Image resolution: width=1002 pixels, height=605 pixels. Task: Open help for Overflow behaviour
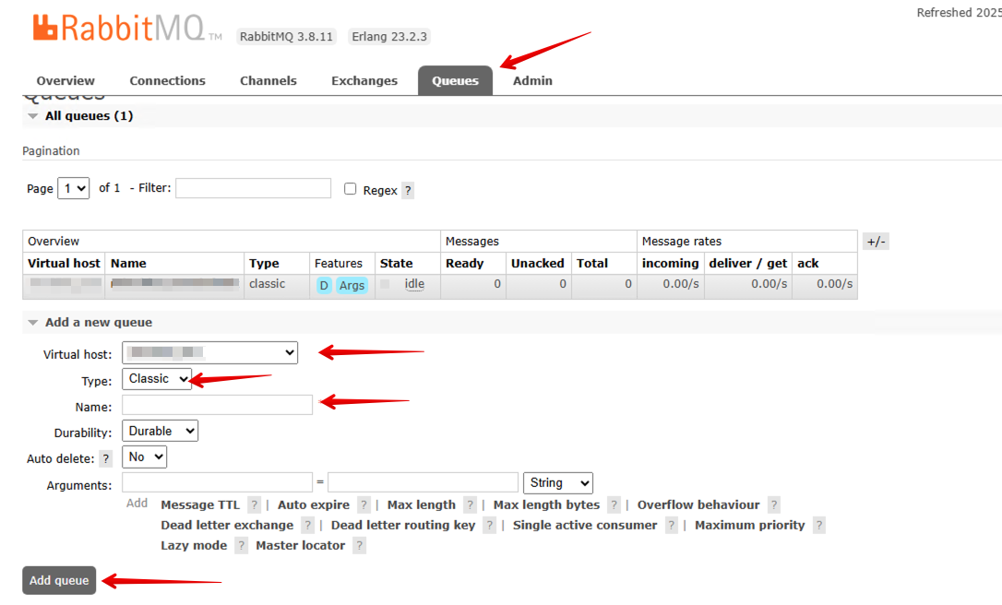[x=773, y=505]
